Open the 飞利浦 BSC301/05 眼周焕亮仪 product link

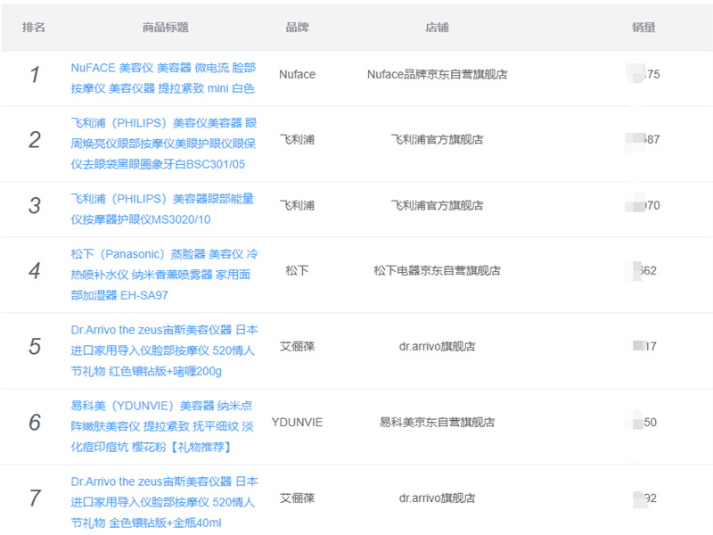pos(164,144)
